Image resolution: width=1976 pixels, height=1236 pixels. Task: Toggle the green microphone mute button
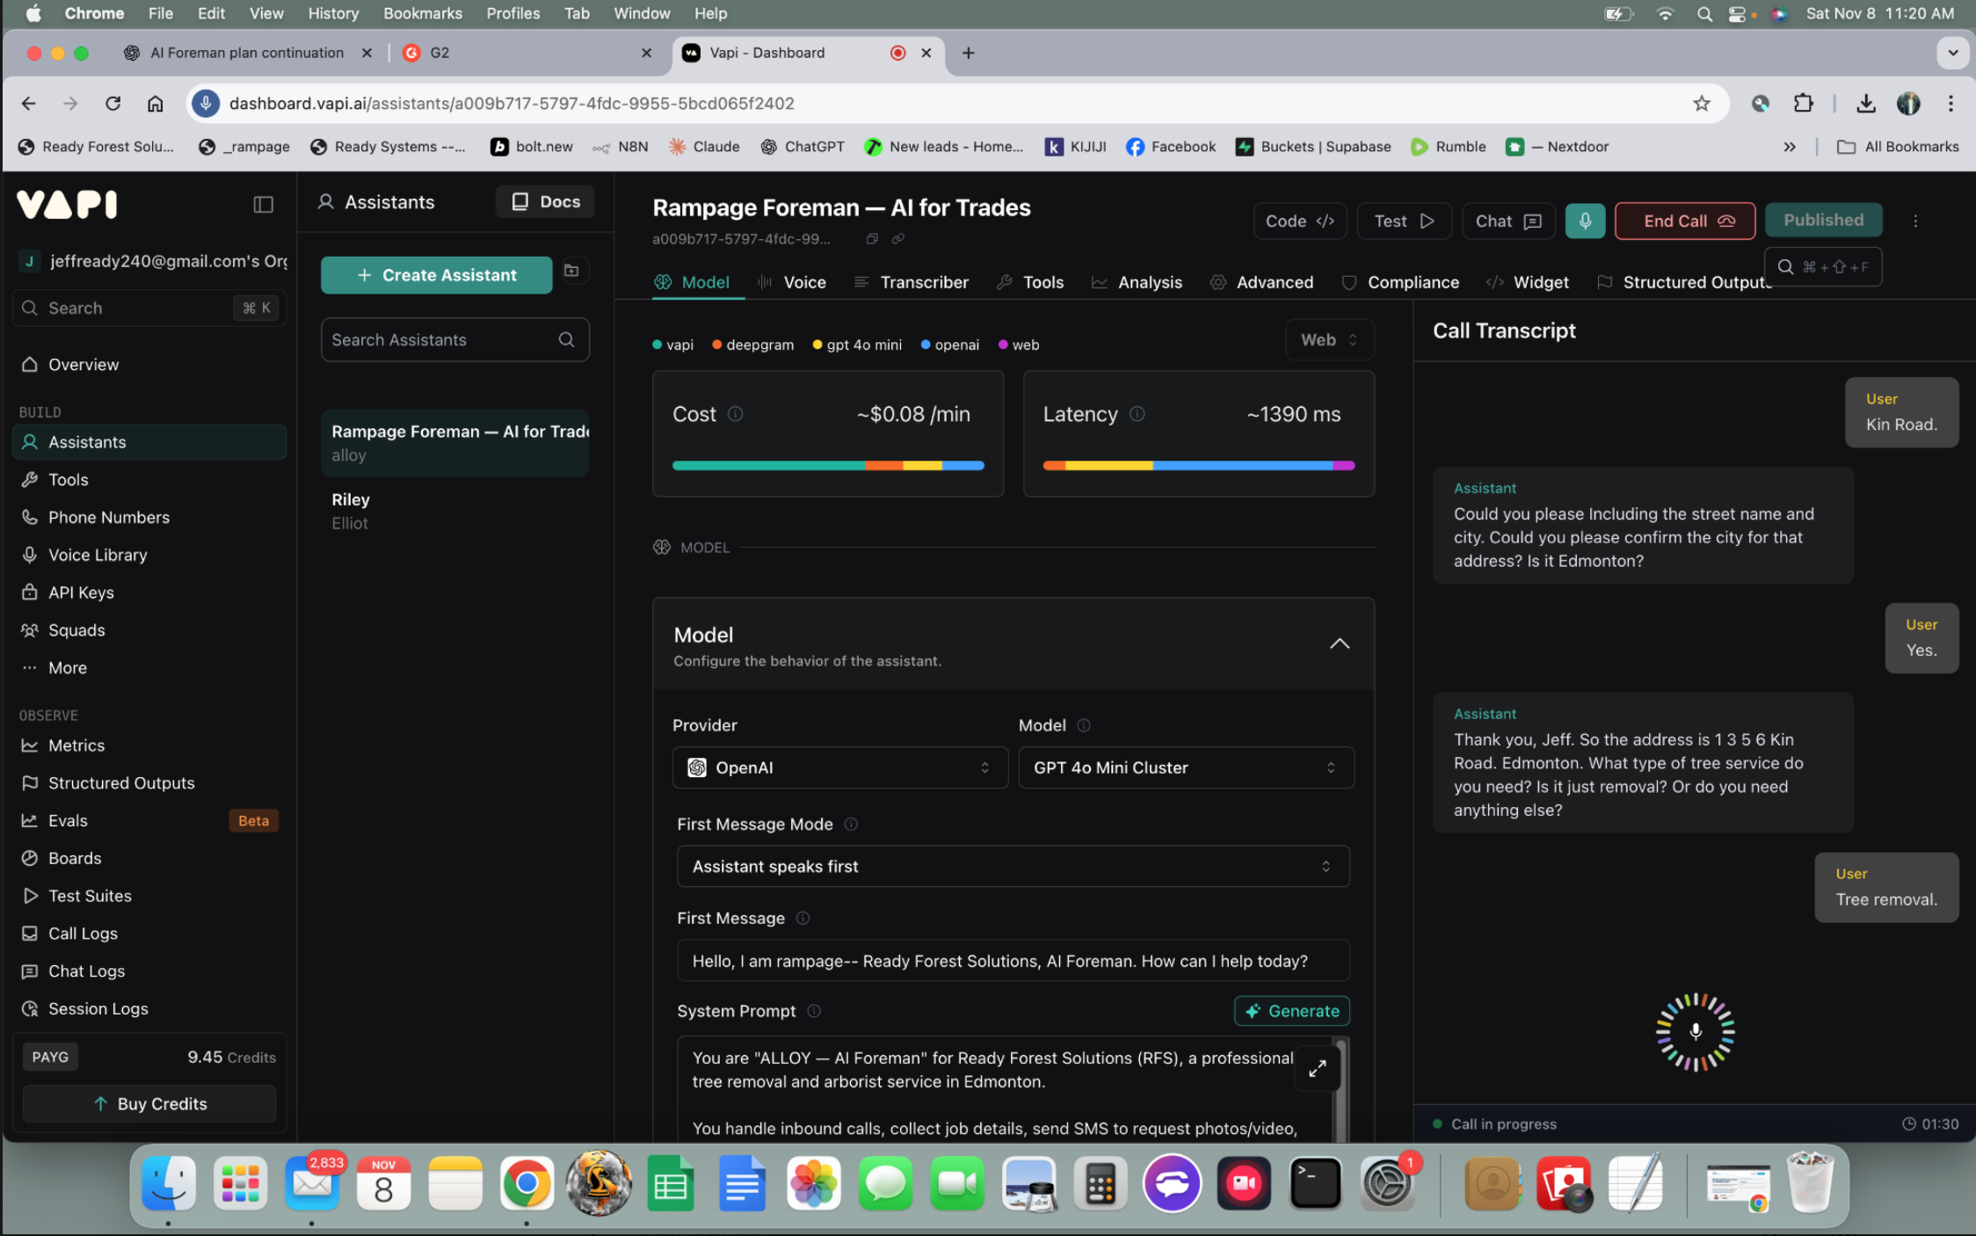click(x=1585, y=222)
